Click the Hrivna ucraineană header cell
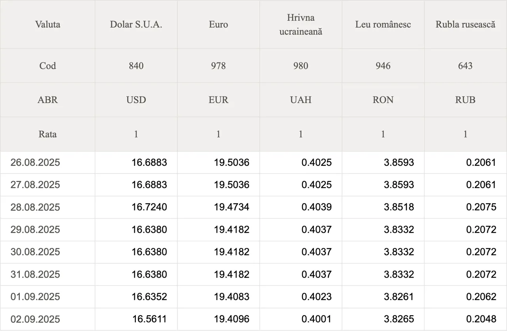This screenshot has height=331, width=507. (x=301, y=25)
